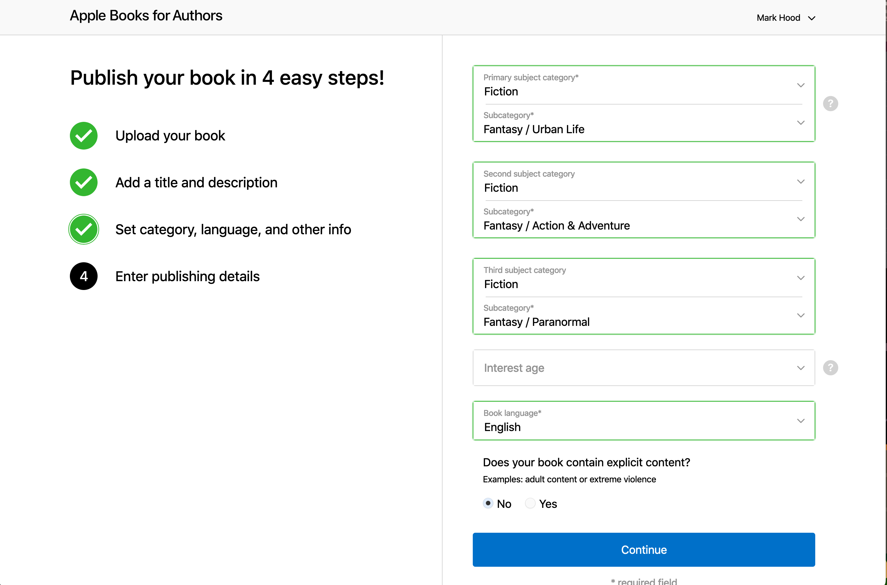Open the Second subject category dropdown
Screen dimensions: 887x585
tap(643, 182)
